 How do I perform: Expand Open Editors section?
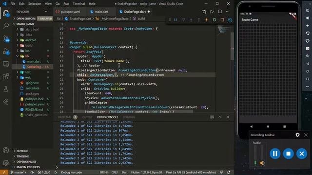point(26,18)
